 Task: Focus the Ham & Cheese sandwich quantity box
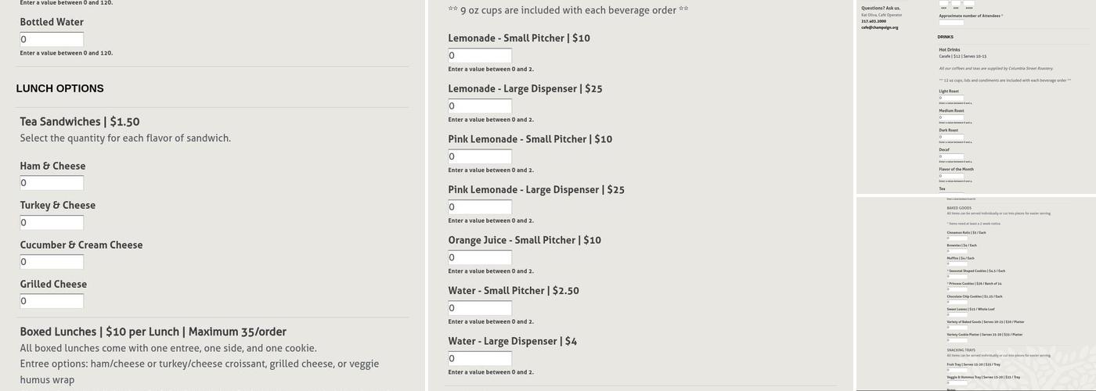point(52,183)
